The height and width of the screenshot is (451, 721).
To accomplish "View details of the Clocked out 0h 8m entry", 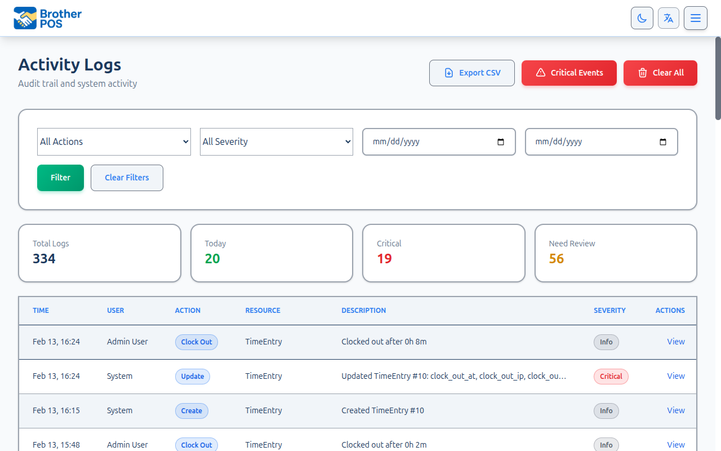I will point(675,342).
